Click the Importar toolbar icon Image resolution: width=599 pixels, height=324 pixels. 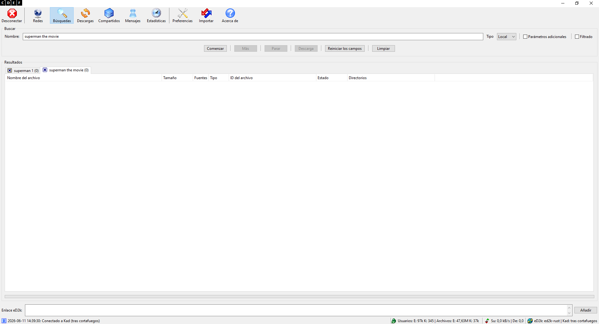point(206,16)
